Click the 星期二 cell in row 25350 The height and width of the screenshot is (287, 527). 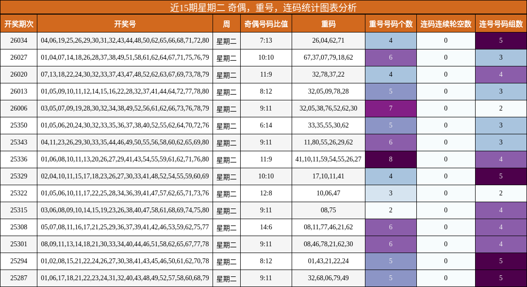point(227,126)
